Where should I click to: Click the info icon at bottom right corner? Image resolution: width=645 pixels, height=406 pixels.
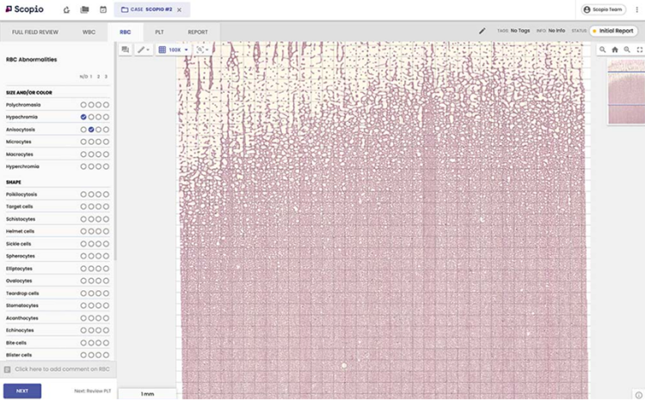(638, 395)
